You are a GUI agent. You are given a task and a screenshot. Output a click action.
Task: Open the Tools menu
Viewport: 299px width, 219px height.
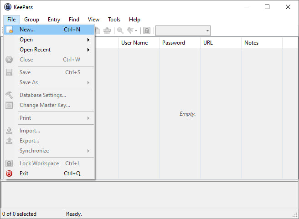coord(114,20)
